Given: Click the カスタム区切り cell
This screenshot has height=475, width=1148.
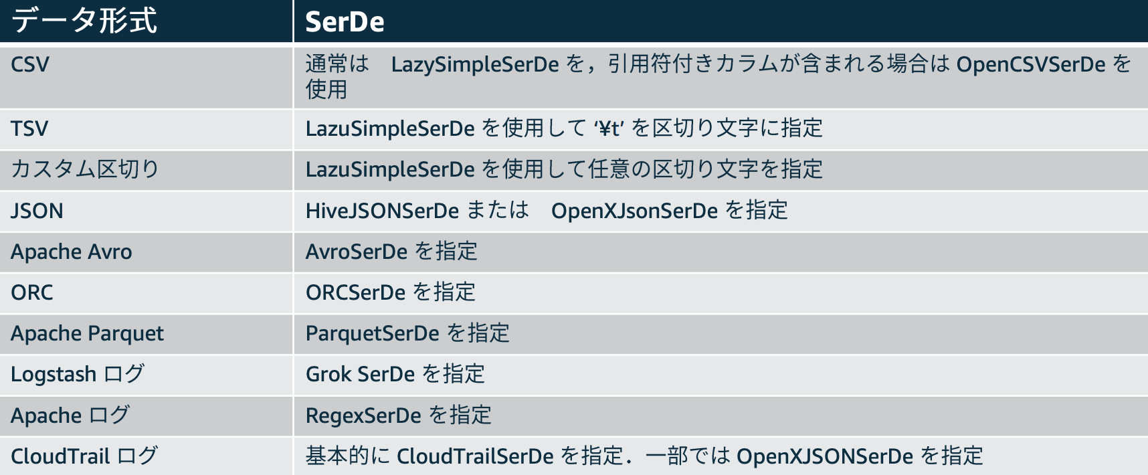Looking at the screenshot, I should tap(146, 170).
